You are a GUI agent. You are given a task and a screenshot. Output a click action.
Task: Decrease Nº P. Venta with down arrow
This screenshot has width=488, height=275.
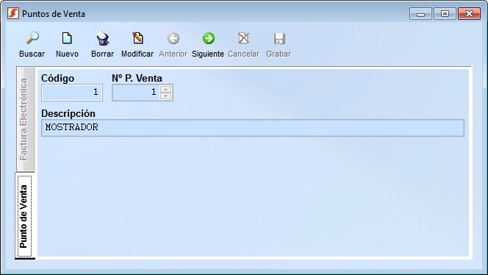(x=166, y=96)
